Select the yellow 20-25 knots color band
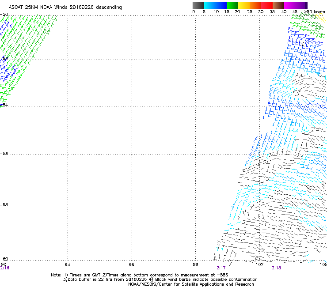Viewport: 327px width, 287px height. tap(244, 5)
